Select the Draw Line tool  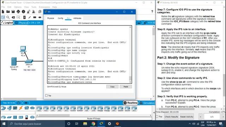click(29, 17)
